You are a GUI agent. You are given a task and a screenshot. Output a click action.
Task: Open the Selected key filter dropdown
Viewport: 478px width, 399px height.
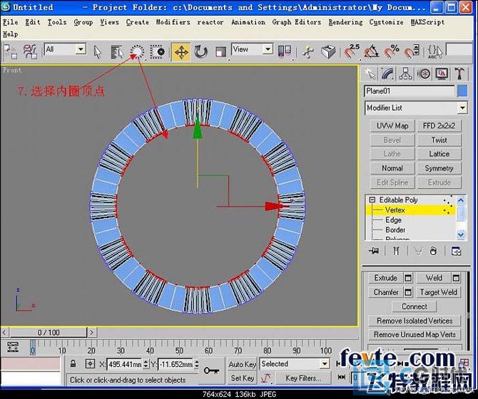[295, 363]
